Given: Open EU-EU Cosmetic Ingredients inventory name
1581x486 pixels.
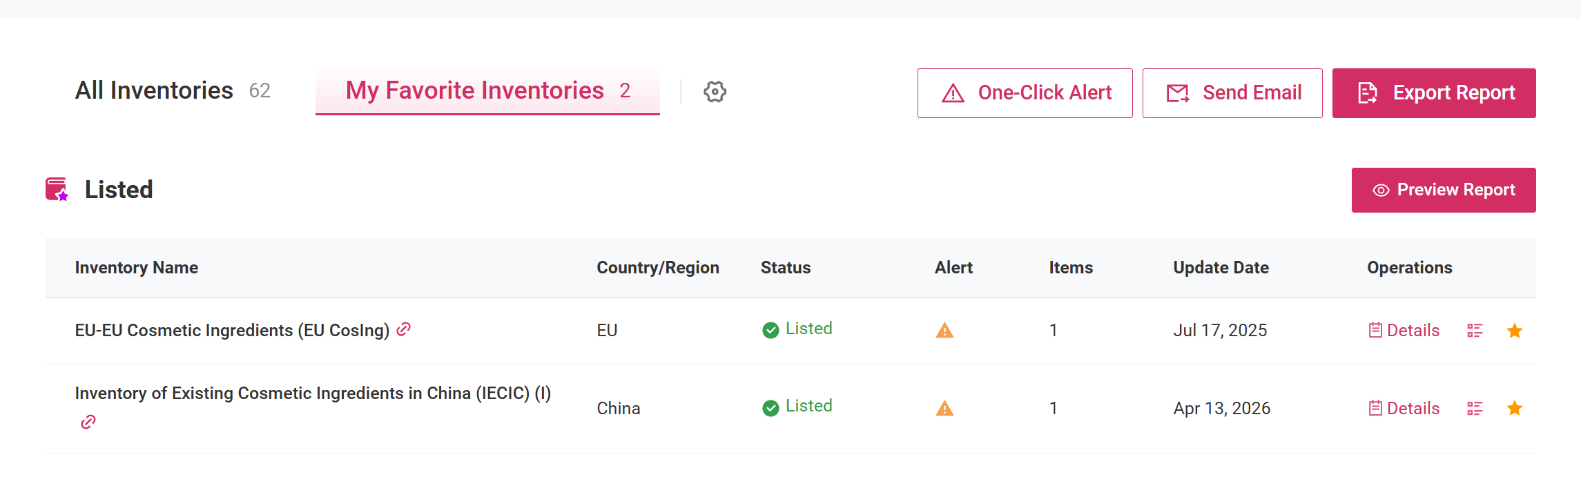Looking at the screenshot, I should coord(232,331).
